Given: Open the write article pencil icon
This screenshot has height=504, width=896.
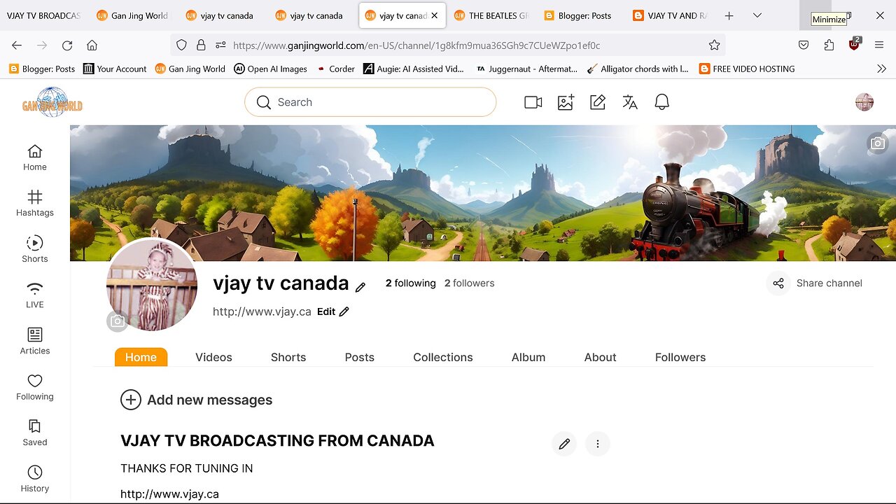Looking at the screenshot, I should tap(598, 102).
